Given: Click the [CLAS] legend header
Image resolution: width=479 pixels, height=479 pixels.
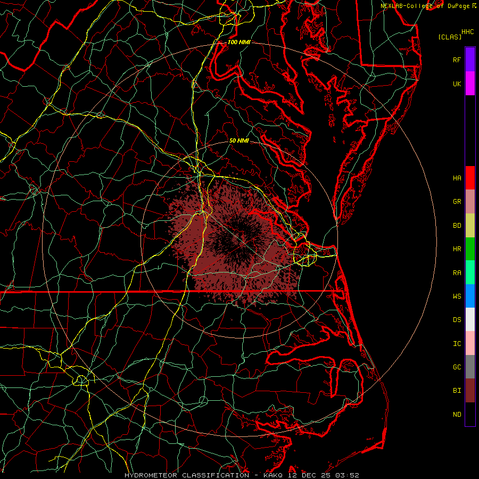Looking at the screenshot, I should pyautogui.click(x=450, y=37).
